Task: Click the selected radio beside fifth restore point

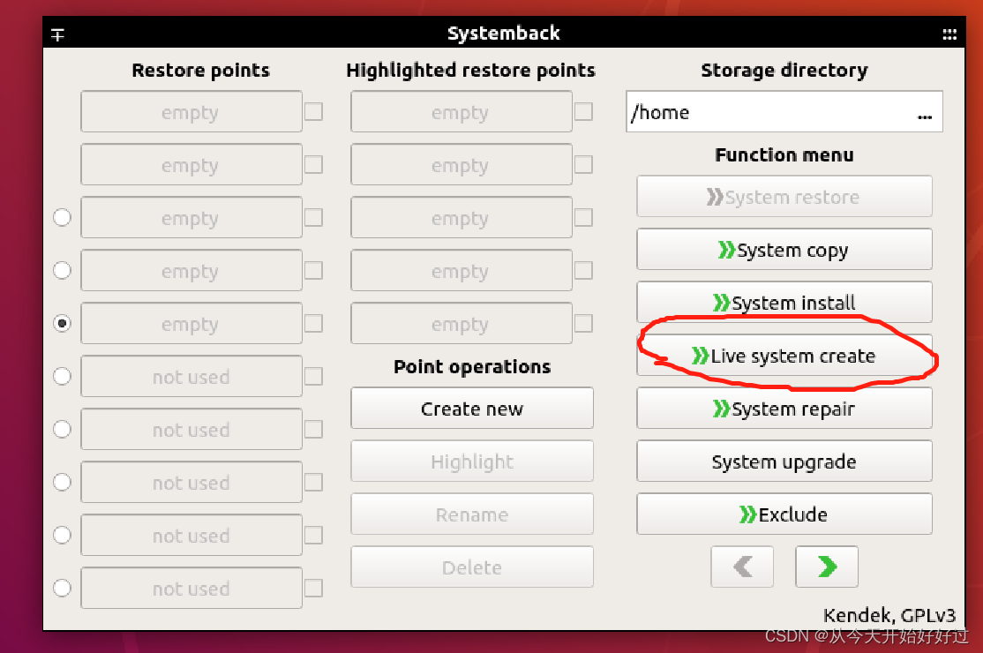Action: (62, 323)
